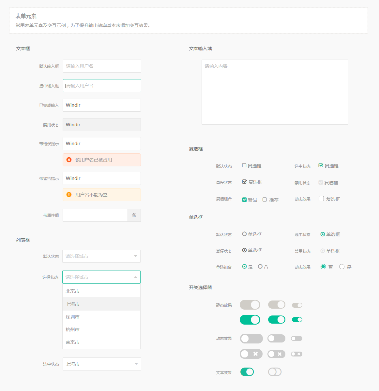Click the orange warning icon beside 用户名不能为空
This screenshot has width=379, height=391.
tap(69, 195)
